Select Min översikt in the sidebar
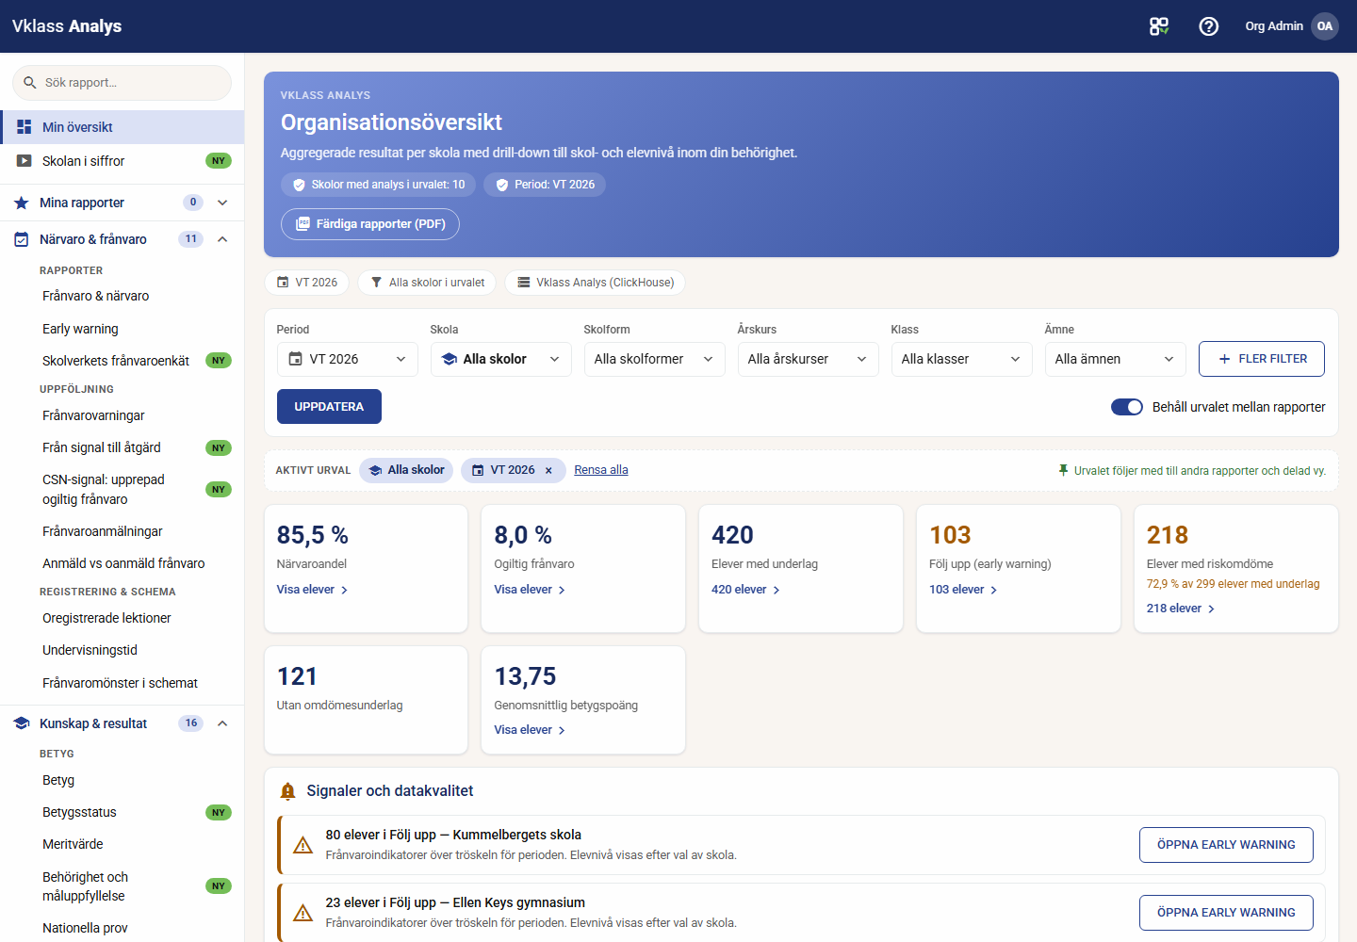The width and height of the screenshot is (1357, 942). coord(123,127)
